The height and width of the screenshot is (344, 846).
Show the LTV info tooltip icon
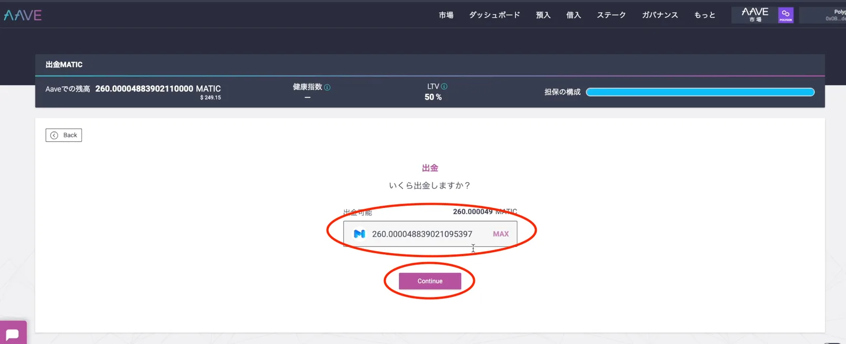point(444,87)
